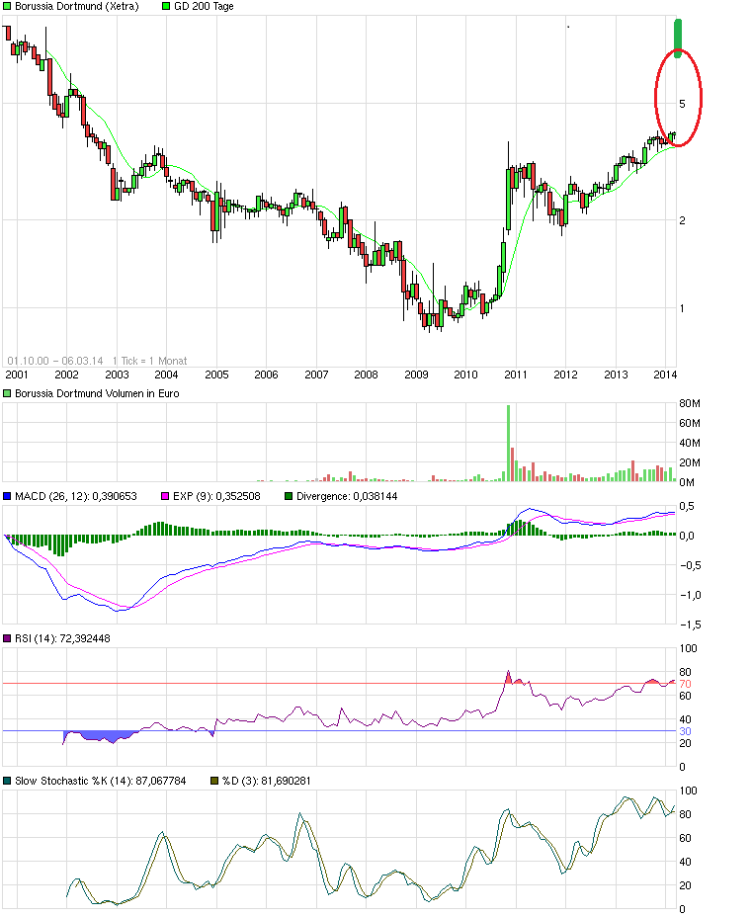This screenshot has height=917, width=752.
Task: Click the Borussia Dortmund (Xetra) legend swatch
Action: coord(7,7)
